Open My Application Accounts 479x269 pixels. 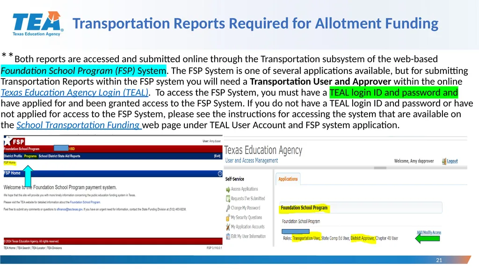click(x=248, y=226)
